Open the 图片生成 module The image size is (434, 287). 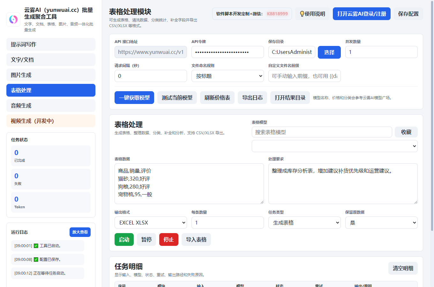coord(51,75)
